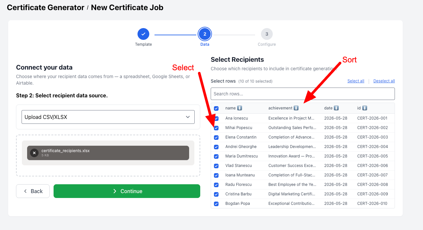Click the Bogdan Popa name cell

click(x=237, y=204)
